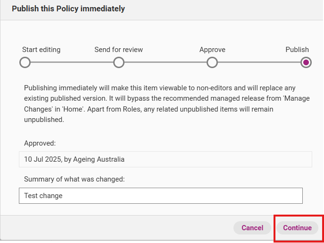Screen dimensions: 324x243
Task: Click the Approved date field showing Ageing Australia
Action: pos(165,159)
